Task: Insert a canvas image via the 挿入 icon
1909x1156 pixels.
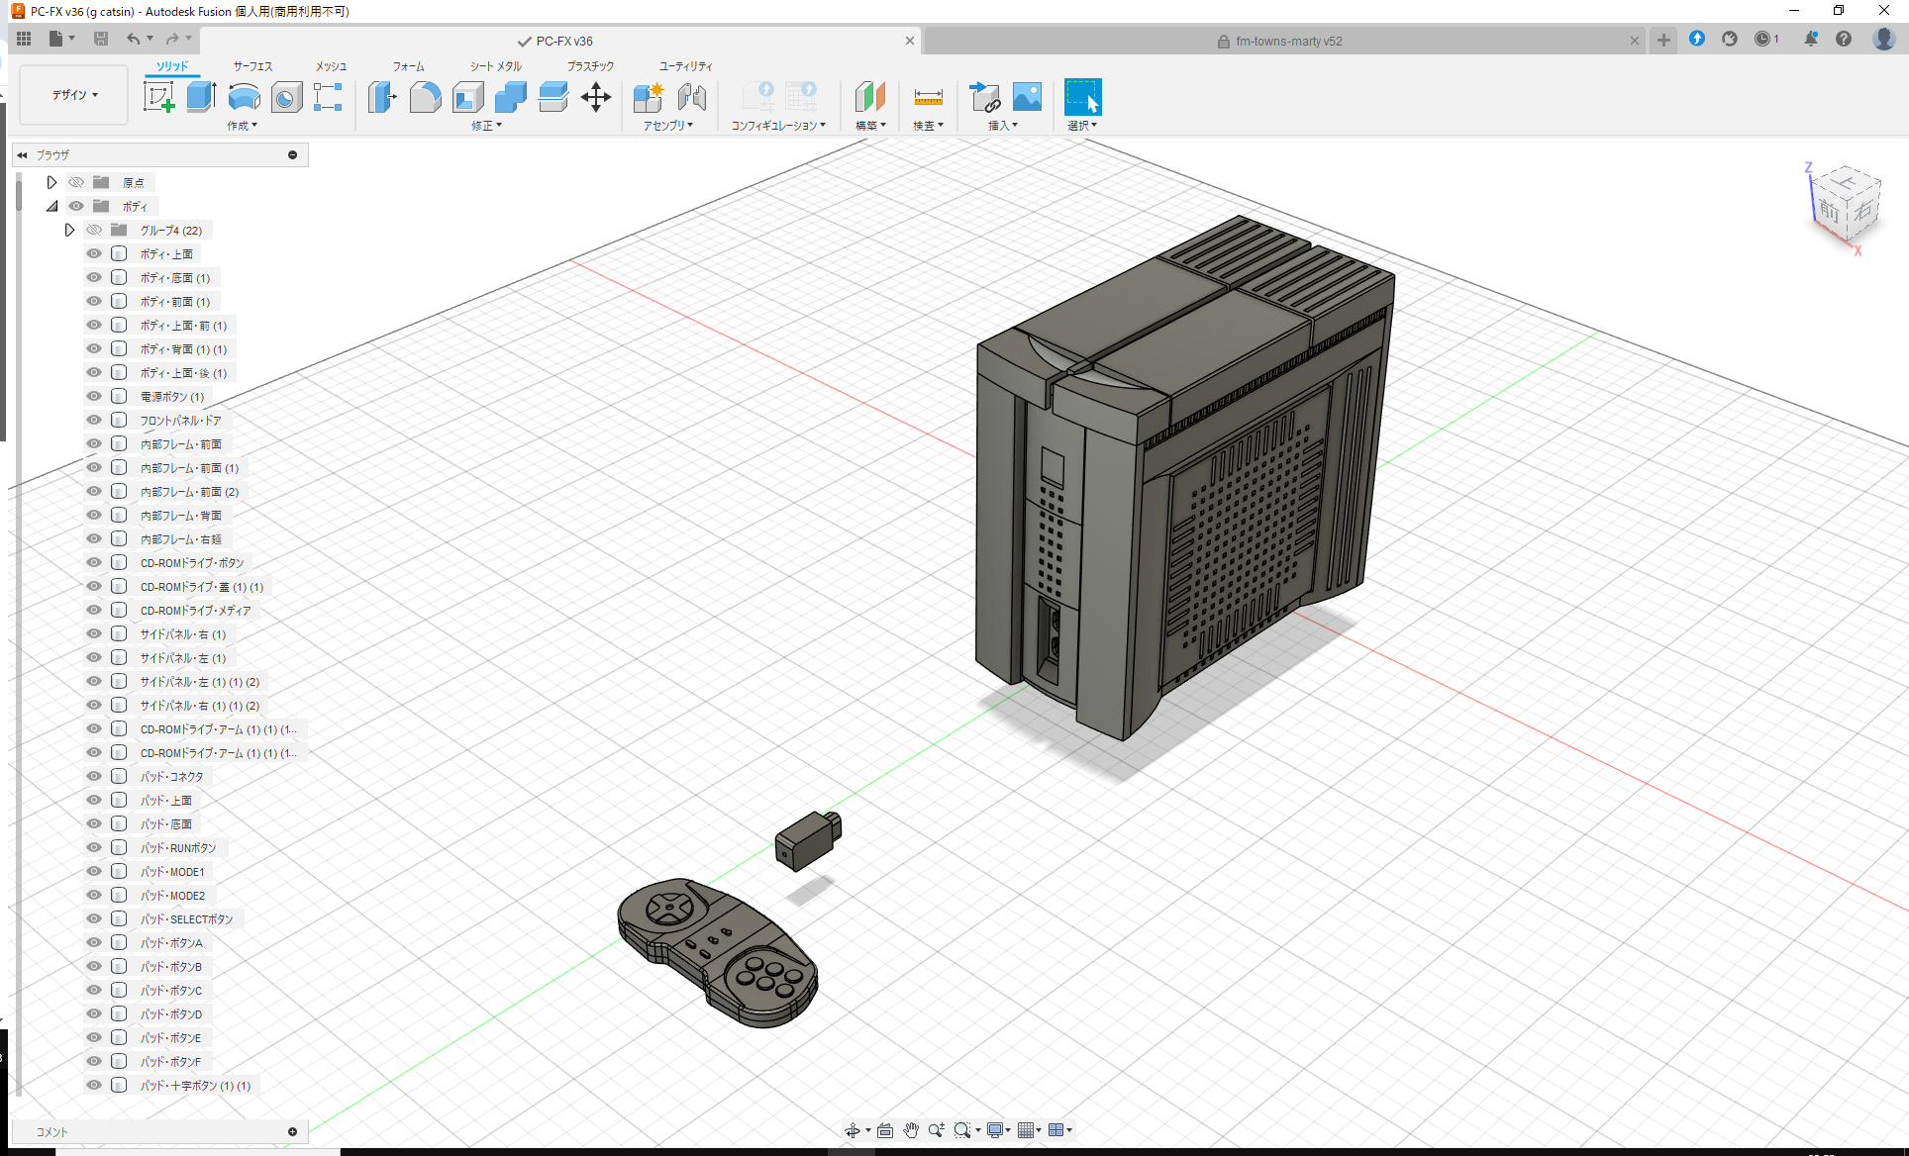Action: click(1025, 98)
